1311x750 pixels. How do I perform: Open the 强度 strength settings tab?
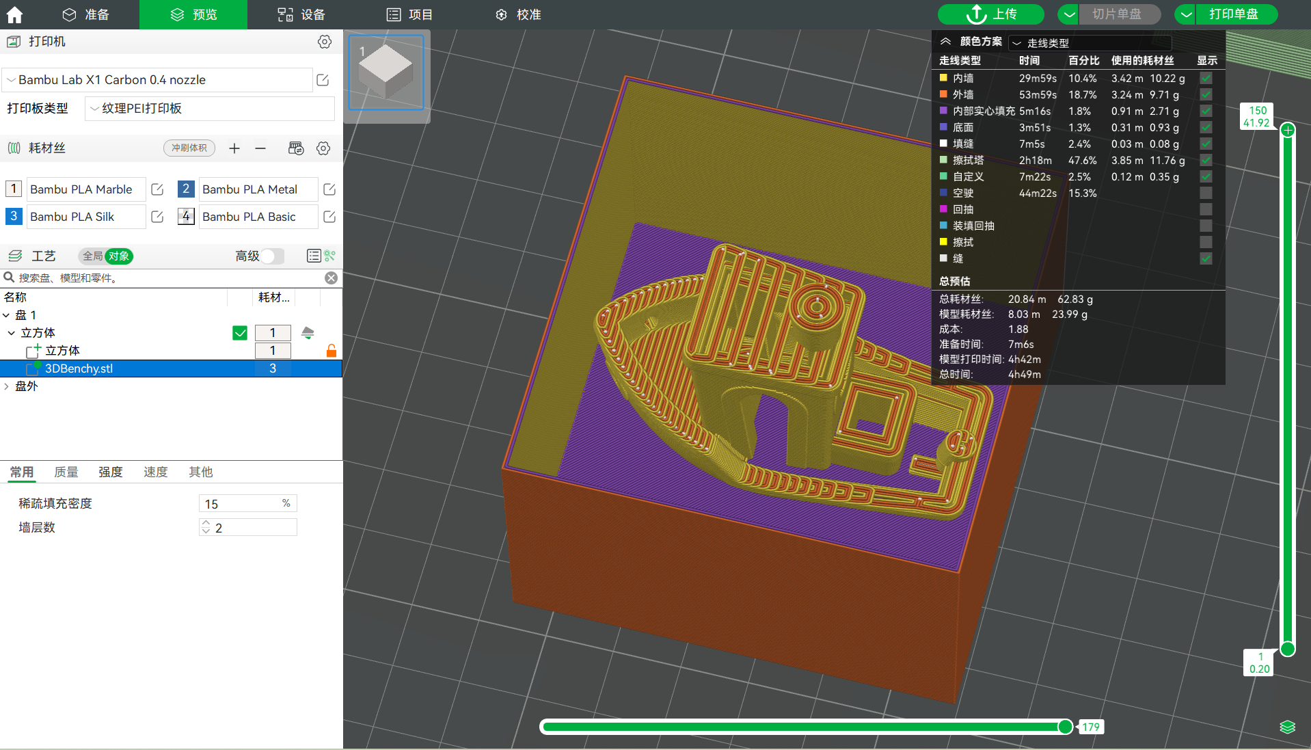[111, 472]
